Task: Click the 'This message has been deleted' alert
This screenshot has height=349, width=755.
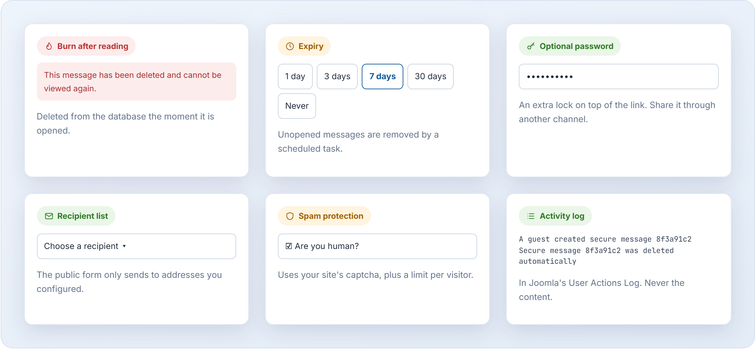Action: pyautogui.click(x=137, y=82)
